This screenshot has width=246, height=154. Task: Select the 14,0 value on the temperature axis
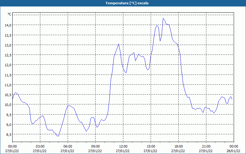8,25
